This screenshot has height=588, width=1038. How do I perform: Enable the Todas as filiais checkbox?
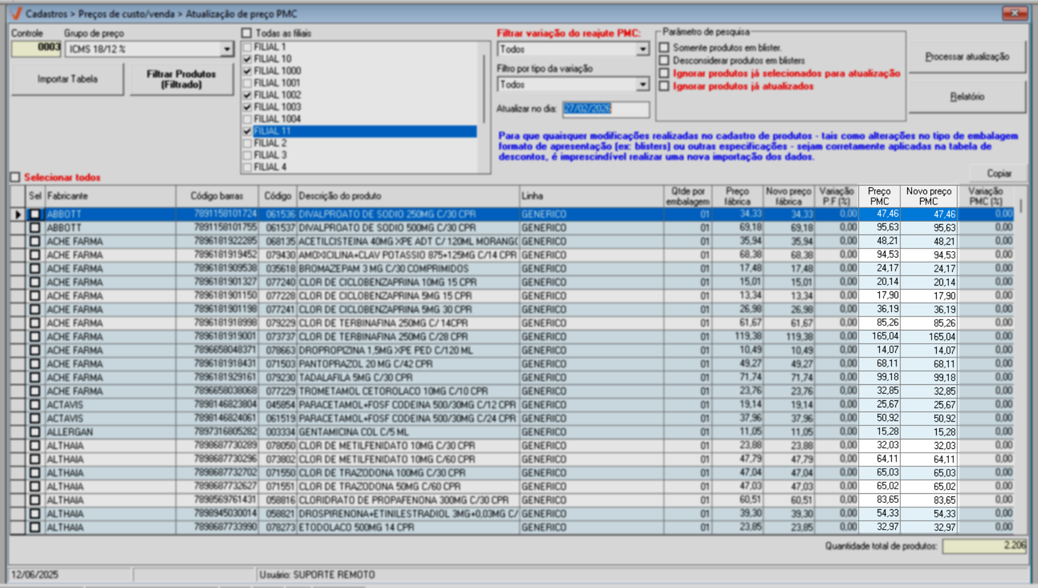pyautogui.click(x=247, y=33)
